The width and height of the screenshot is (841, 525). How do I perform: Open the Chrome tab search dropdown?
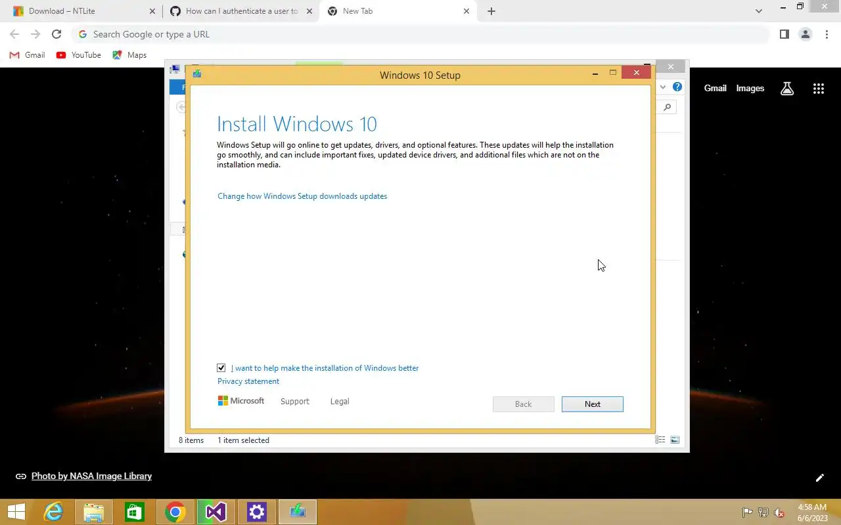(x=759, y=11)
